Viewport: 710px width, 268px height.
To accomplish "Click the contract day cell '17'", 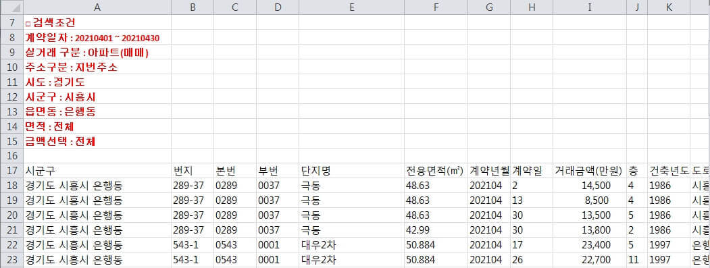I will pos(532,245).
